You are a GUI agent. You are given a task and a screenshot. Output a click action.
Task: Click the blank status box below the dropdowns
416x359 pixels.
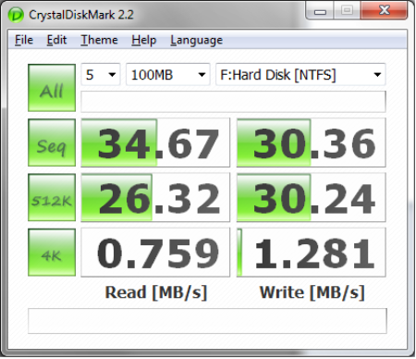(233, 102)
